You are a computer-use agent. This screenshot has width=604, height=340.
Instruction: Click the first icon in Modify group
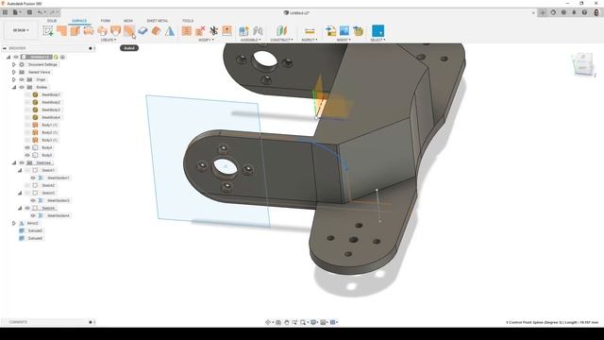(x=187, y=31)
